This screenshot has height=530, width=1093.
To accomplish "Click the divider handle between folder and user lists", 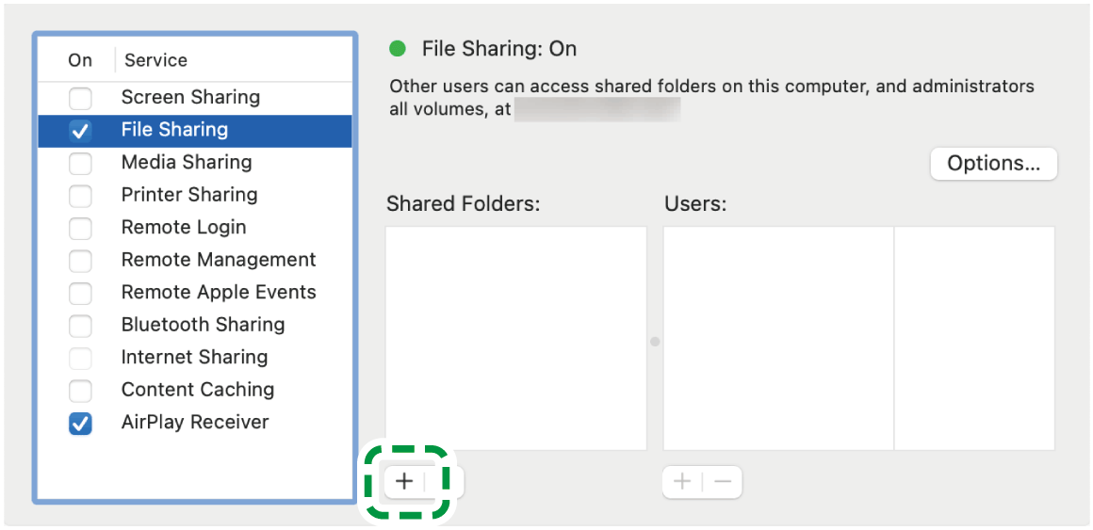I will pyautogui.click(x=655, y=342).
